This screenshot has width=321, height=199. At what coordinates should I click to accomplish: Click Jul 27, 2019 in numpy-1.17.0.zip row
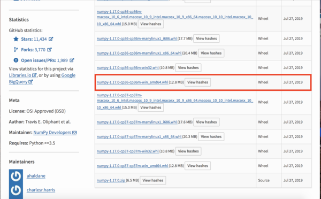pos(293,180)
